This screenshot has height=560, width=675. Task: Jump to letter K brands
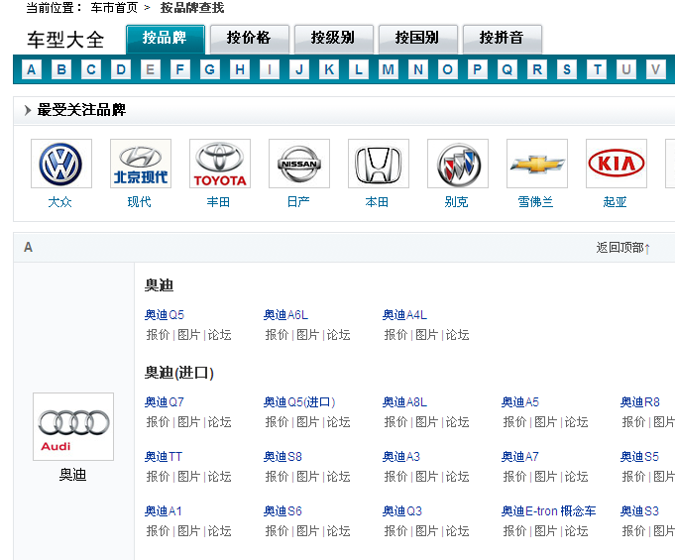tap(329, 69)
